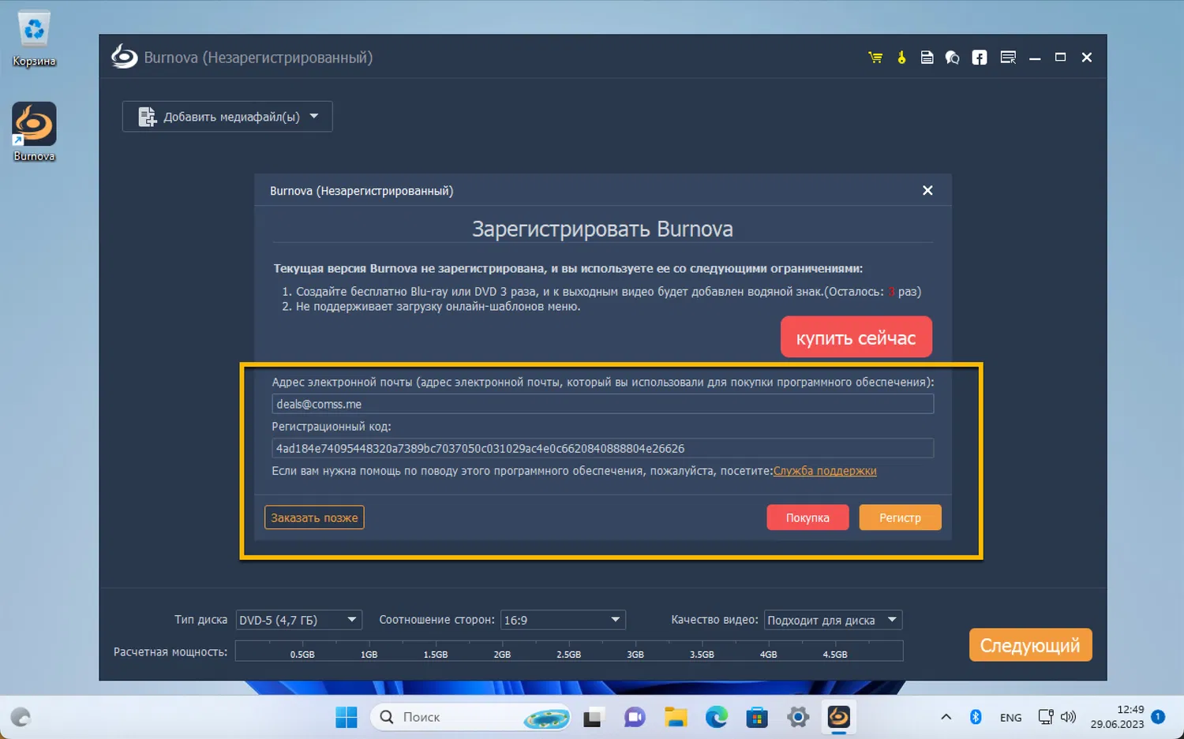Select the Burnova icon in the taskbar
1184x739 pixels.
838,717
